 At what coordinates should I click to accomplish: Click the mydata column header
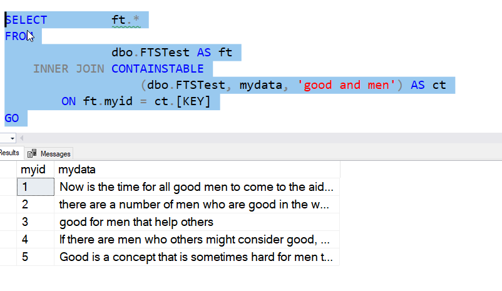197,170
